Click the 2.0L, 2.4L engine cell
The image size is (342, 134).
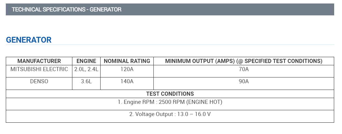(86, 69)
